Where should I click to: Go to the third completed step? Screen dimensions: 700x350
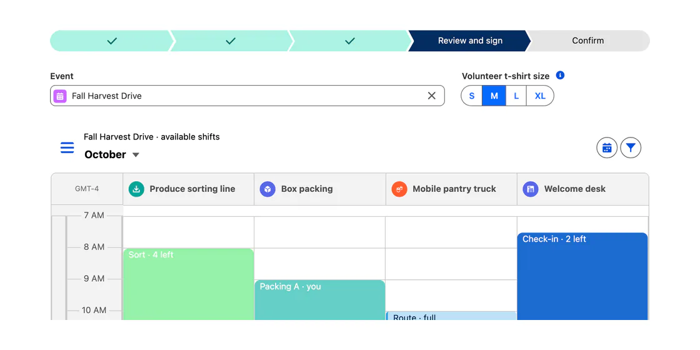[x=349, y=41]
